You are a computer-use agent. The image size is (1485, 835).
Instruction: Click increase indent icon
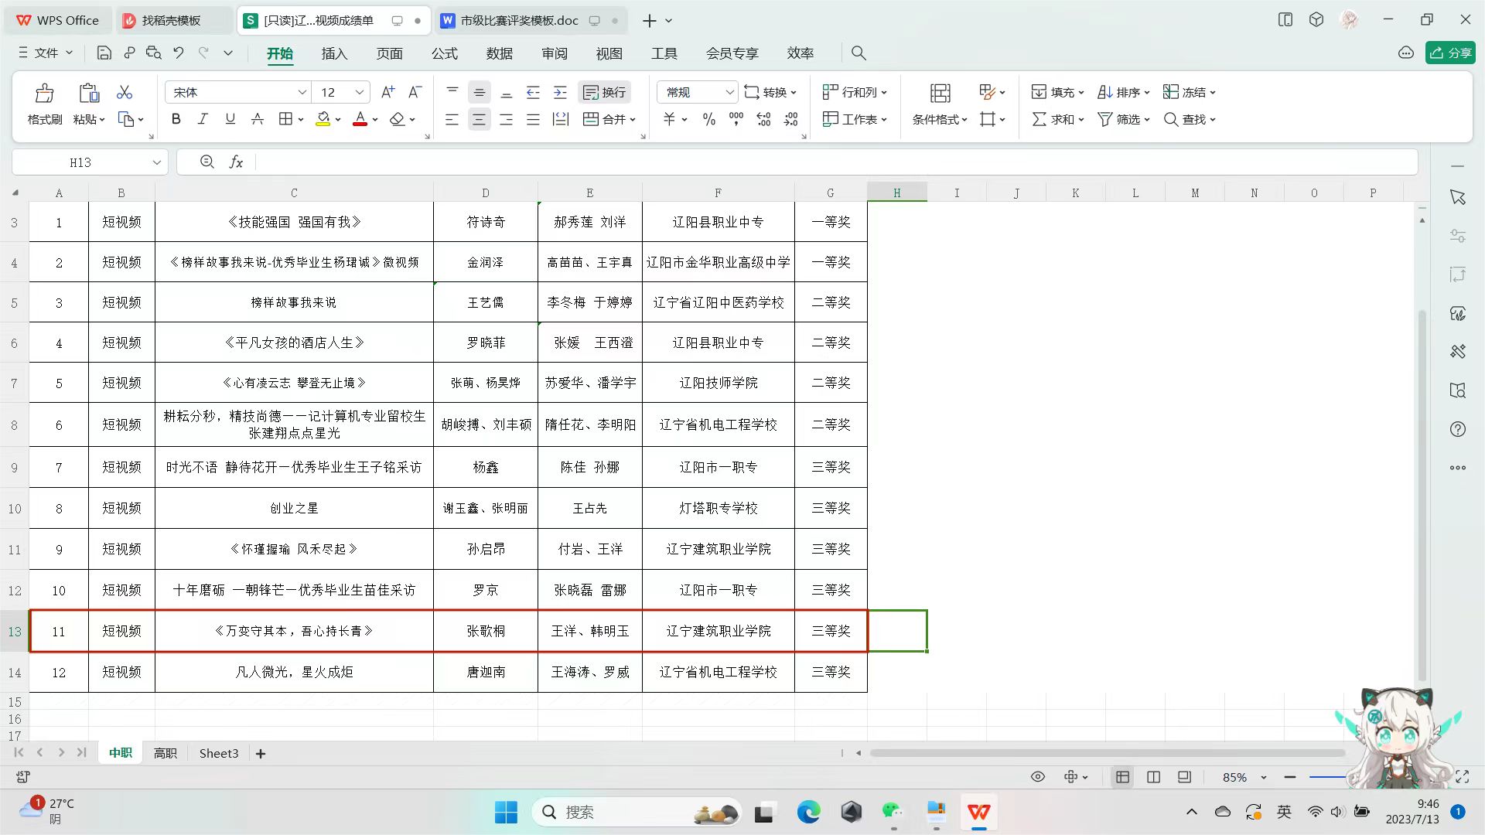pos(560,92)
